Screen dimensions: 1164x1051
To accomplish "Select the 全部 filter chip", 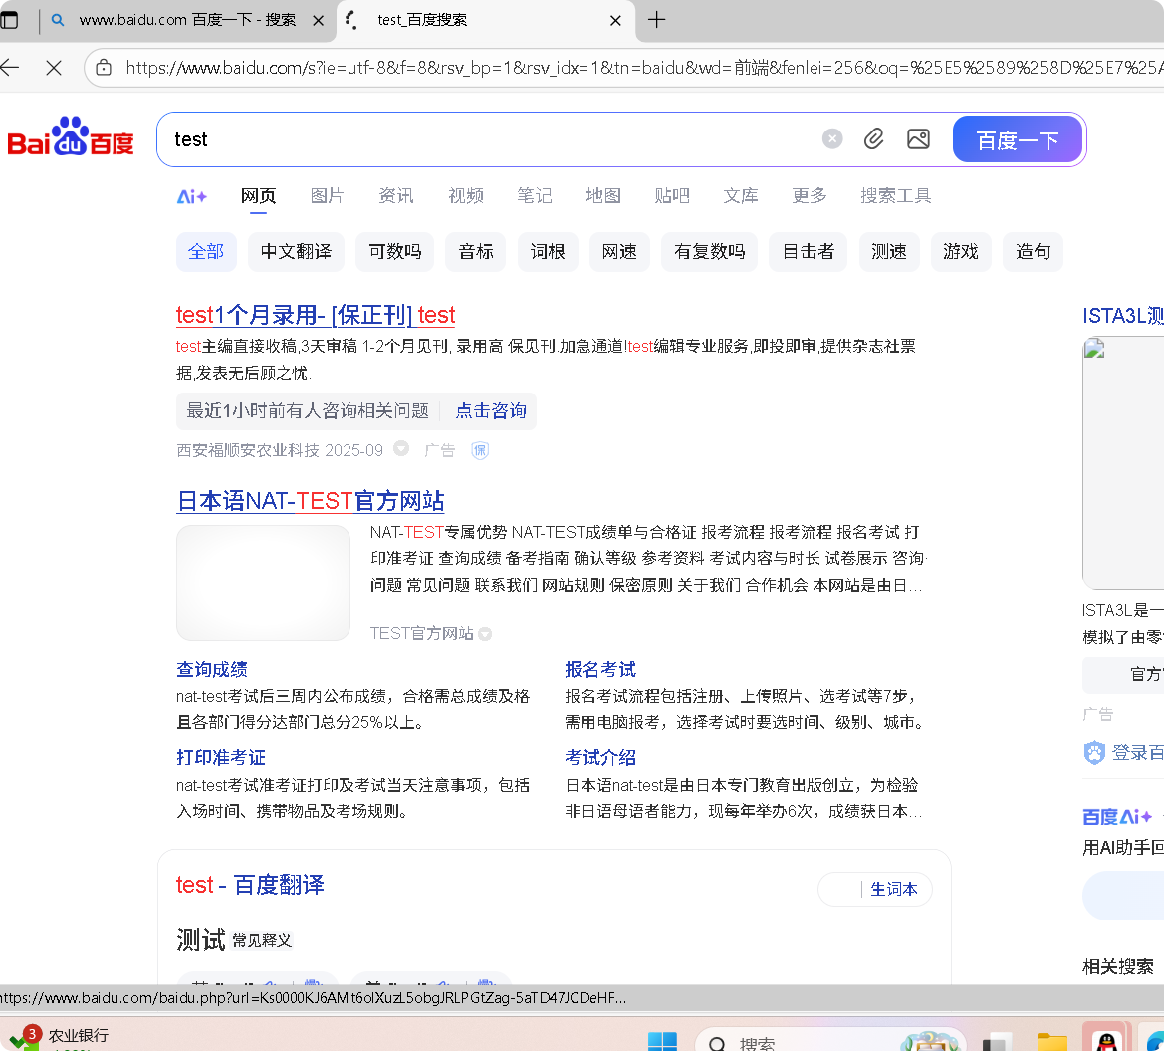I will click(x=206, y=252).
